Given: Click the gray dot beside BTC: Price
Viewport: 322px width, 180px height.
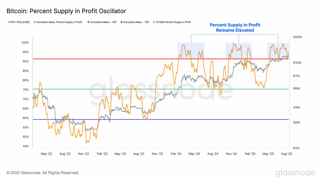Looking at the screenshot, I should (9, 22).
